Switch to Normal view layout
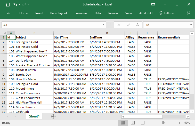This screenshot has height=126, width=195. pyautogui.click(x=123, y=123)
